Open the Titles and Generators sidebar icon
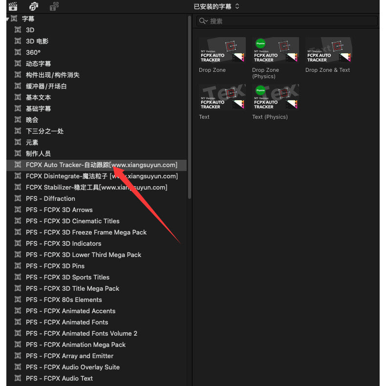The height and width of the screenshot is (386, 386). click(x=54, y=6)
